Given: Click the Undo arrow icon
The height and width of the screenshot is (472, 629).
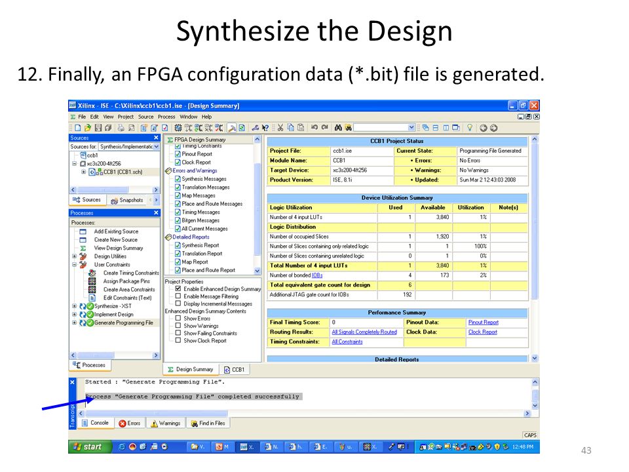Looking at the screenshot, I should click(x=314, y=127).
